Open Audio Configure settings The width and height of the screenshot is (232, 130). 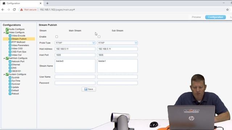point(17,29)
